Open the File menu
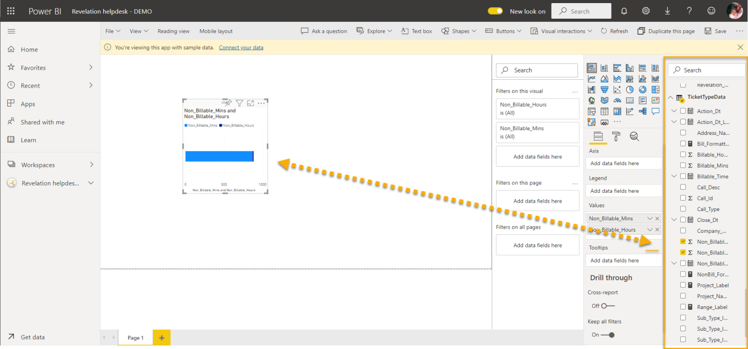 click(113, 31)
